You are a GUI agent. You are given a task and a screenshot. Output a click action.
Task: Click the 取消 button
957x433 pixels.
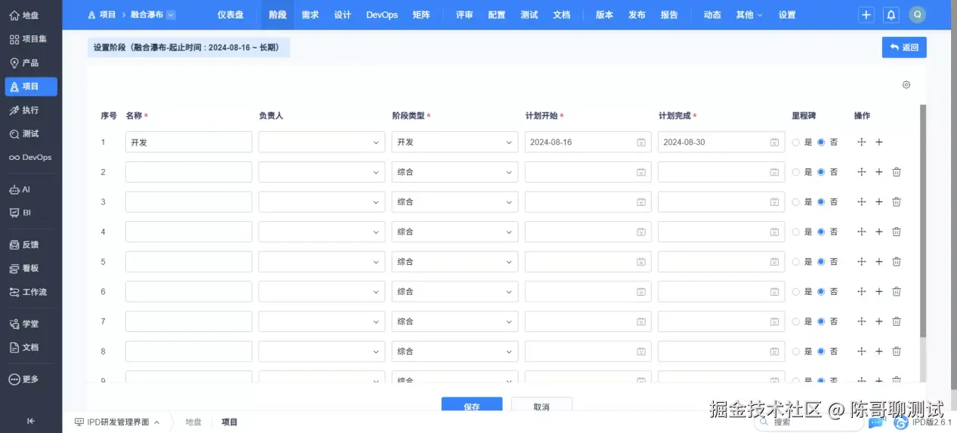tap(542, 406)
